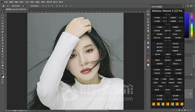This screenshot has width=195, height=112.
Task: Open the auto-select layer type dropdown
Action: (25, 5)
